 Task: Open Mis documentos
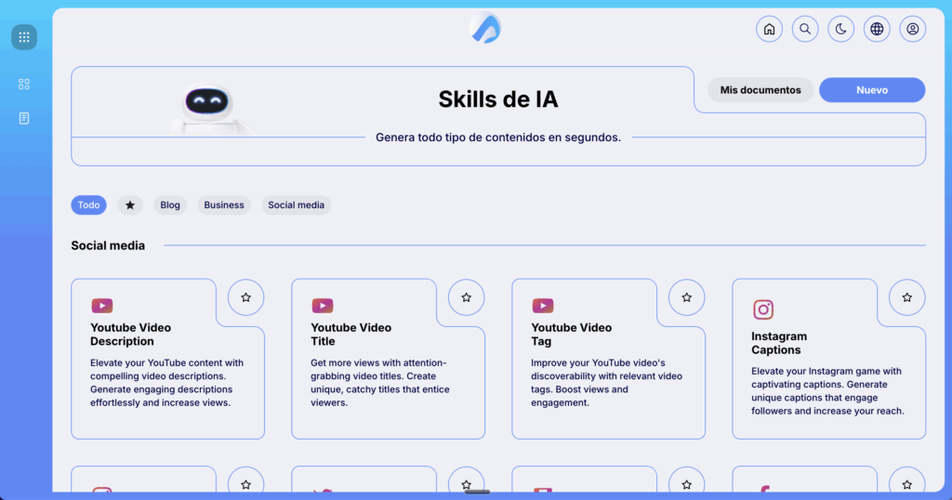760,90
